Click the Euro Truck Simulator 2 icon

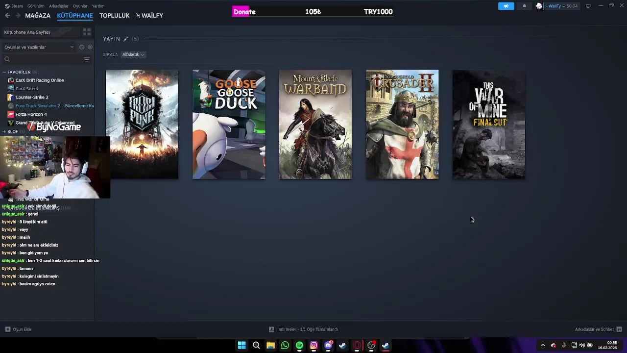[x=11, y=106]
